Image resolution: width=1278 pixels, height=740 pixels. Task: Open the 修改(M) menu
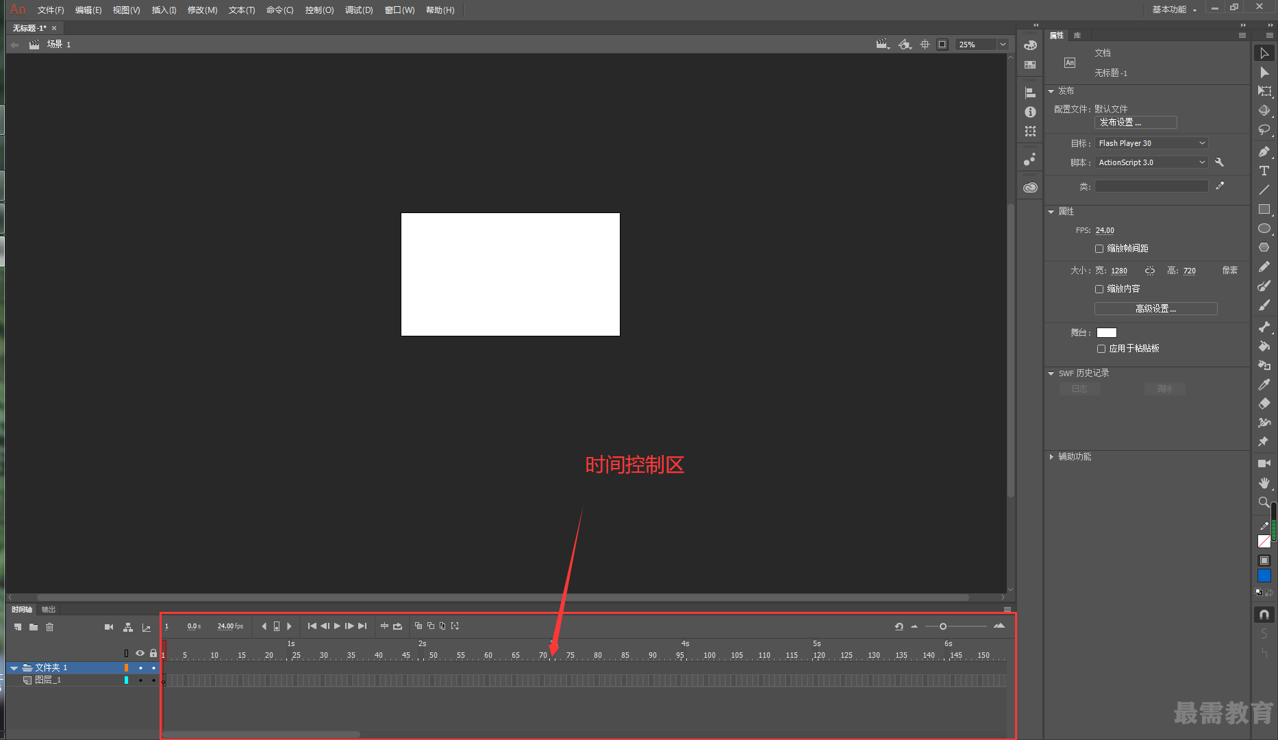tap(202, 10)
